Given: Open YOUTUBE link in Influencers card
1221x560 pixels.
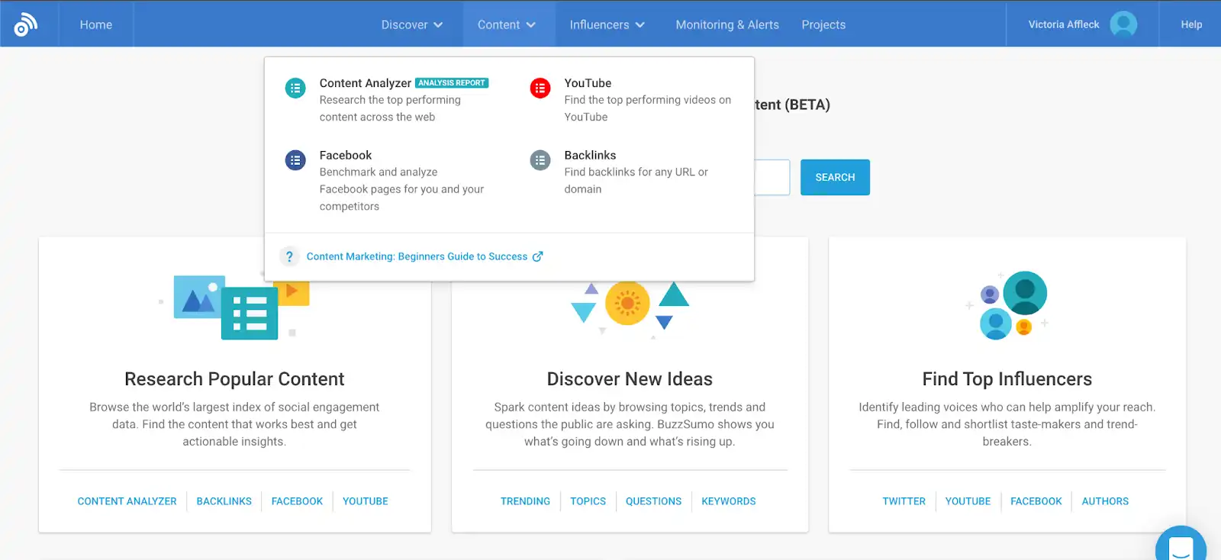Looking at the screenshot, I should [x=968, y=501].
